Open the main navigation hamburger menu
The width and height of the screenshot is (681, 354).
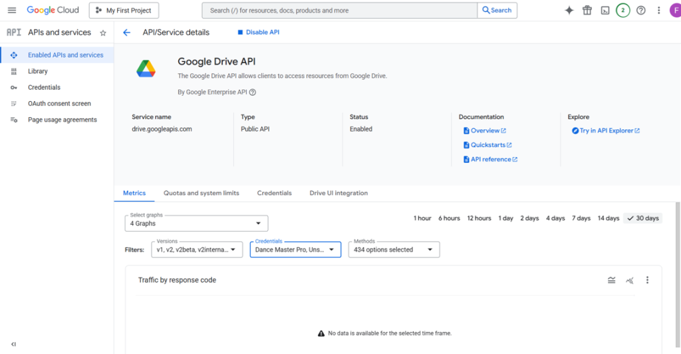(x=12, y=10)
